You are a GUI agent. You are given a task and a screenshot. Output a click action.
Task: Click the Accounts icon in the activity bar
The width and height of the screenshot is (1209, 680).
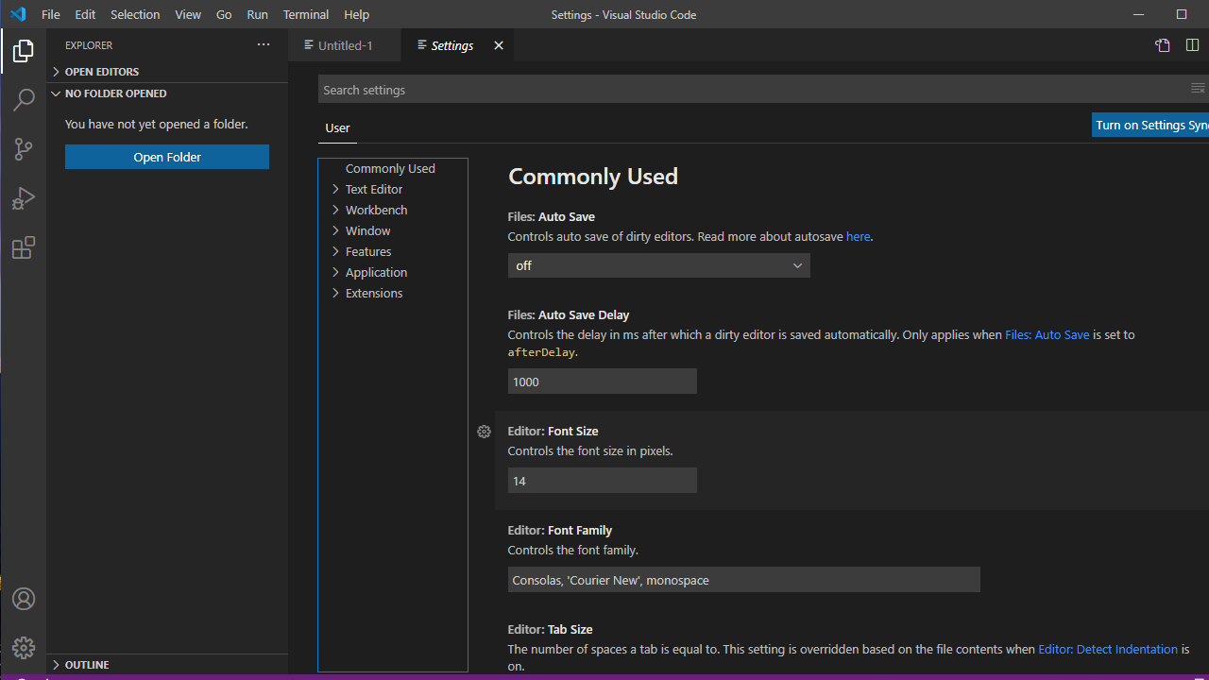coord(23,599)
